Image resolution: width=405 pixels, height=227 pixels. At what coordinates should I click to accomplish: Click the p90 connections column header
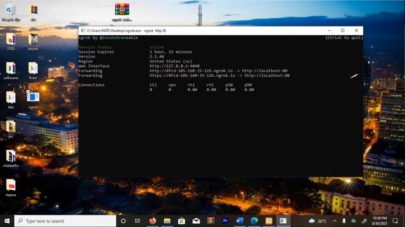click(x=248, y=85)
